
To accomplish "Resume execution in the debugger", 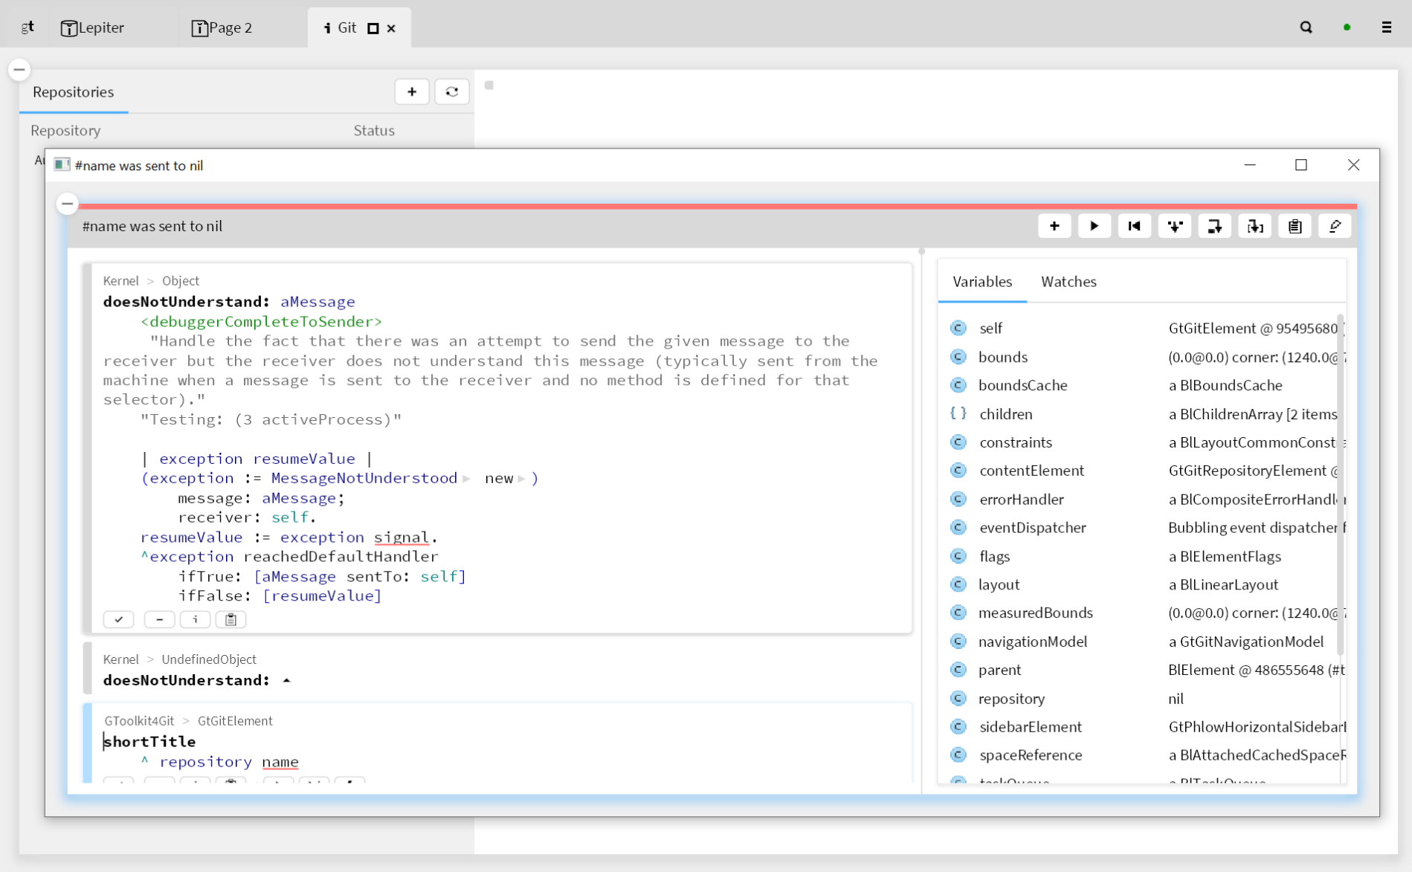I will click(x=1094, y=226).
